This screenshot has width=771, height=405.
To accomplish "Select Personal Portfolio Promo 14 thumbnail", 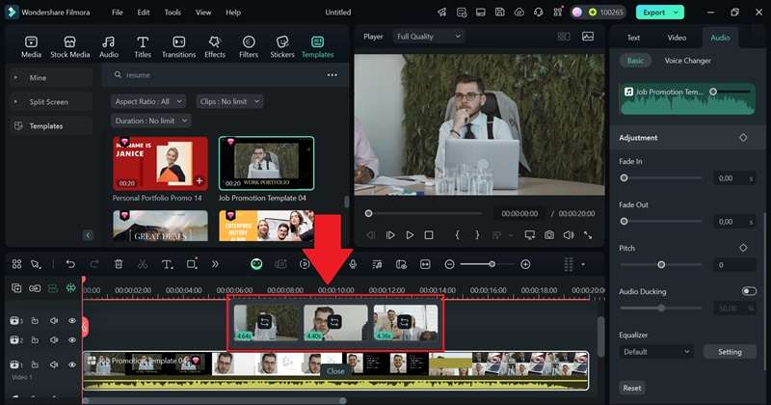I will point(160,163).
